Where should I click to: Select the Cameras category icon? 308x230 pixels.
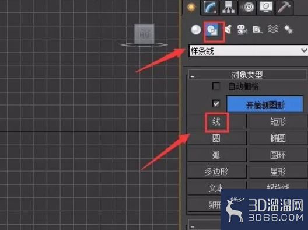click(x=242, y=30)
